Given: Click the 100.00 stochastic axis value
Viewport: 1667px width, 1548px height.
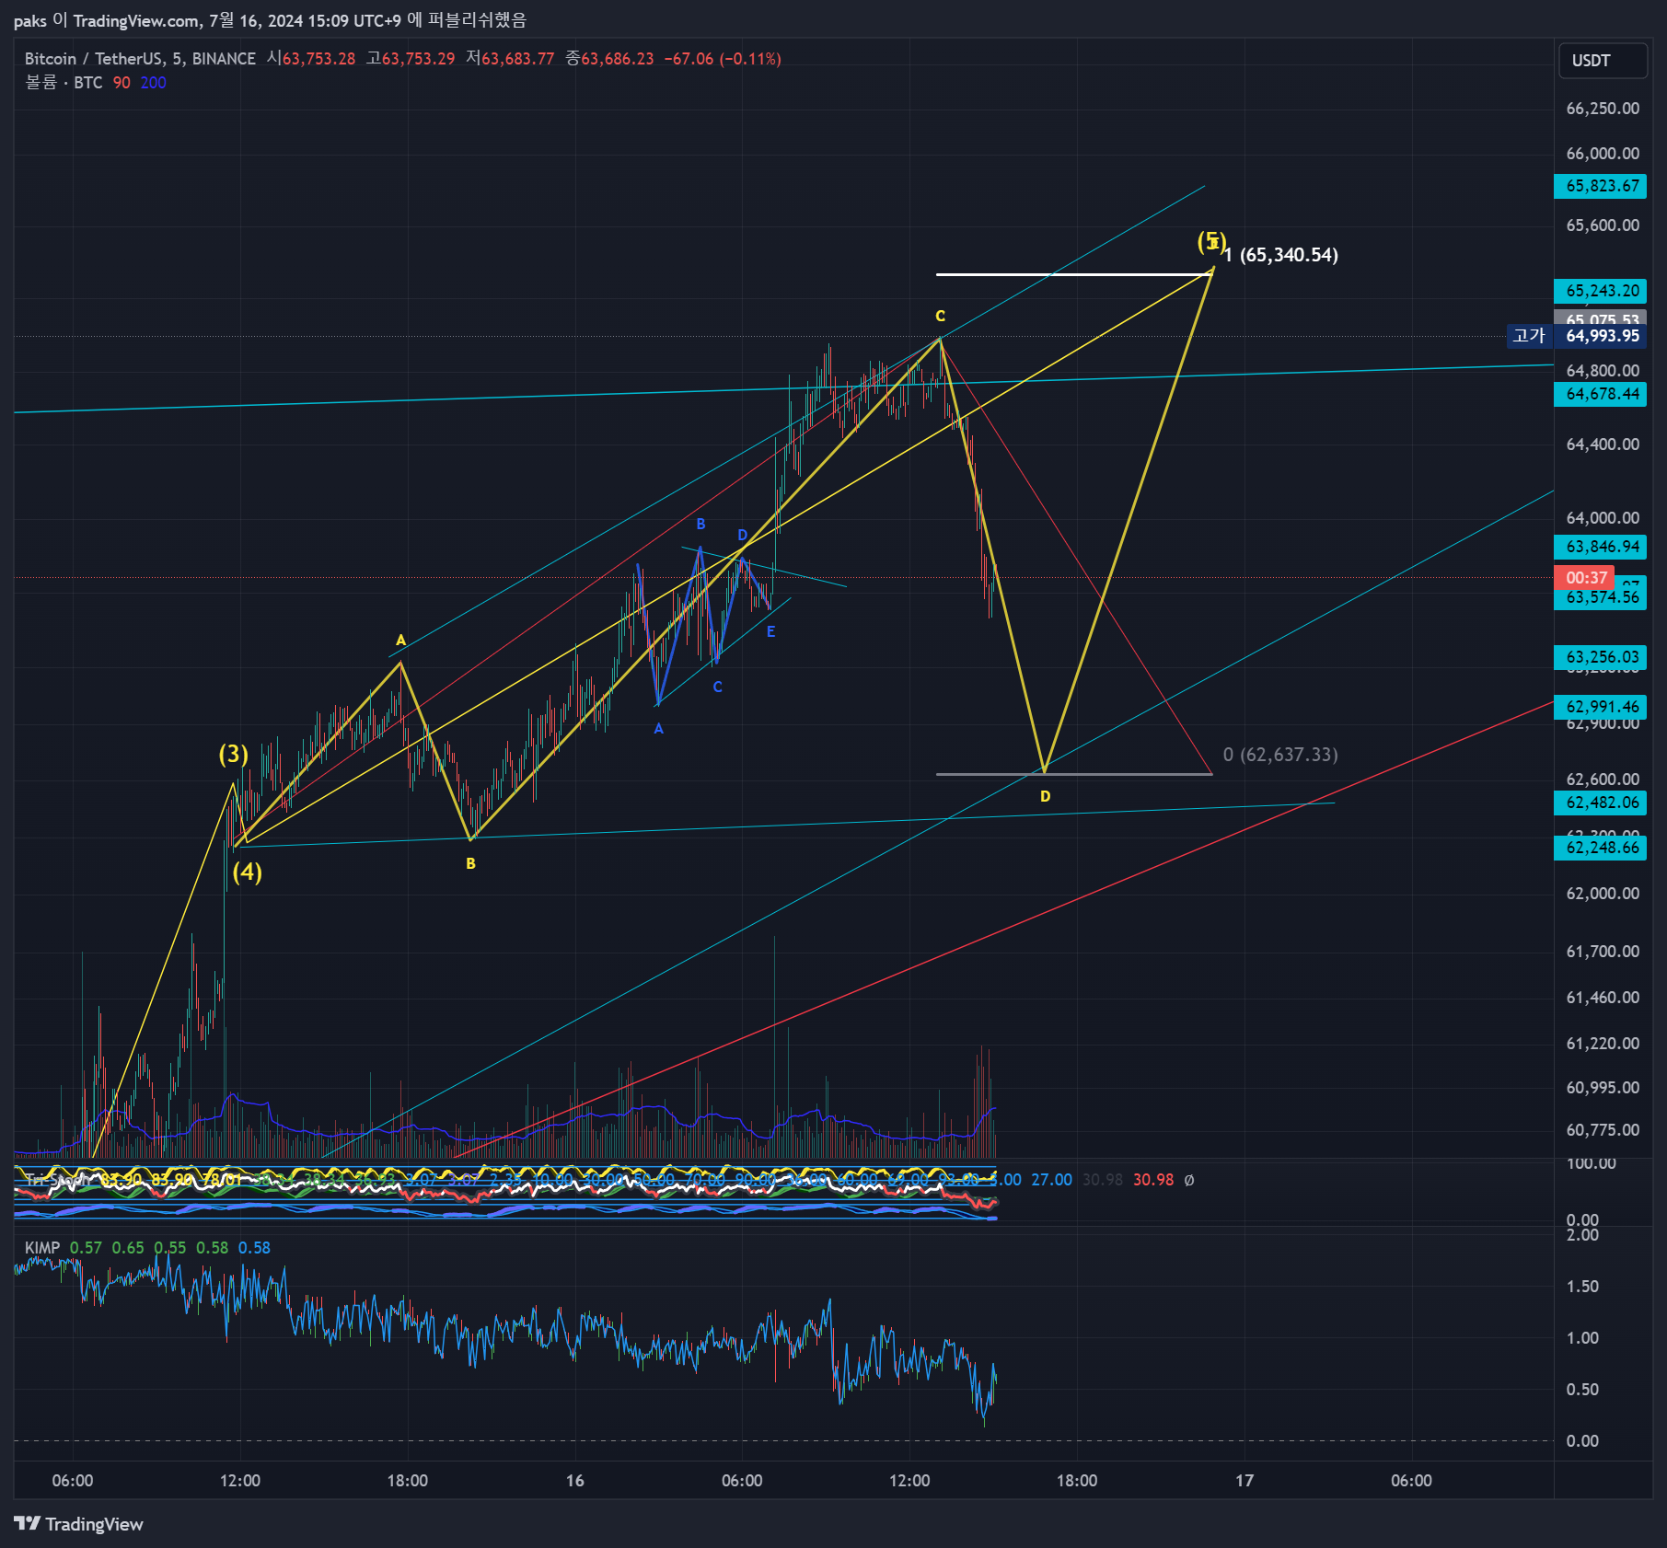Looking at the screenshot, I should tap(1592, 1164).
